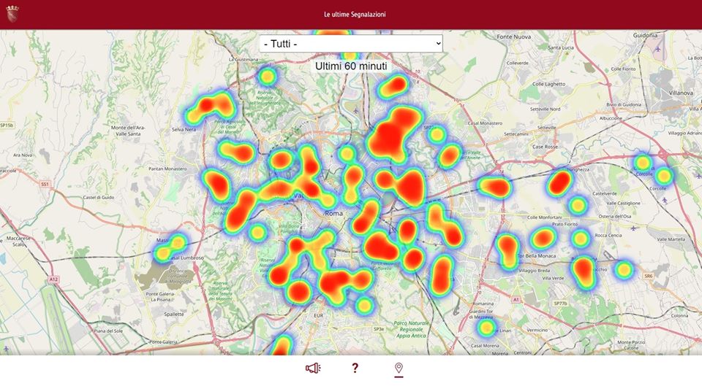Click the heat spot over Tor Bella Monaca
The image size is (702, 386).
(507, 248)
